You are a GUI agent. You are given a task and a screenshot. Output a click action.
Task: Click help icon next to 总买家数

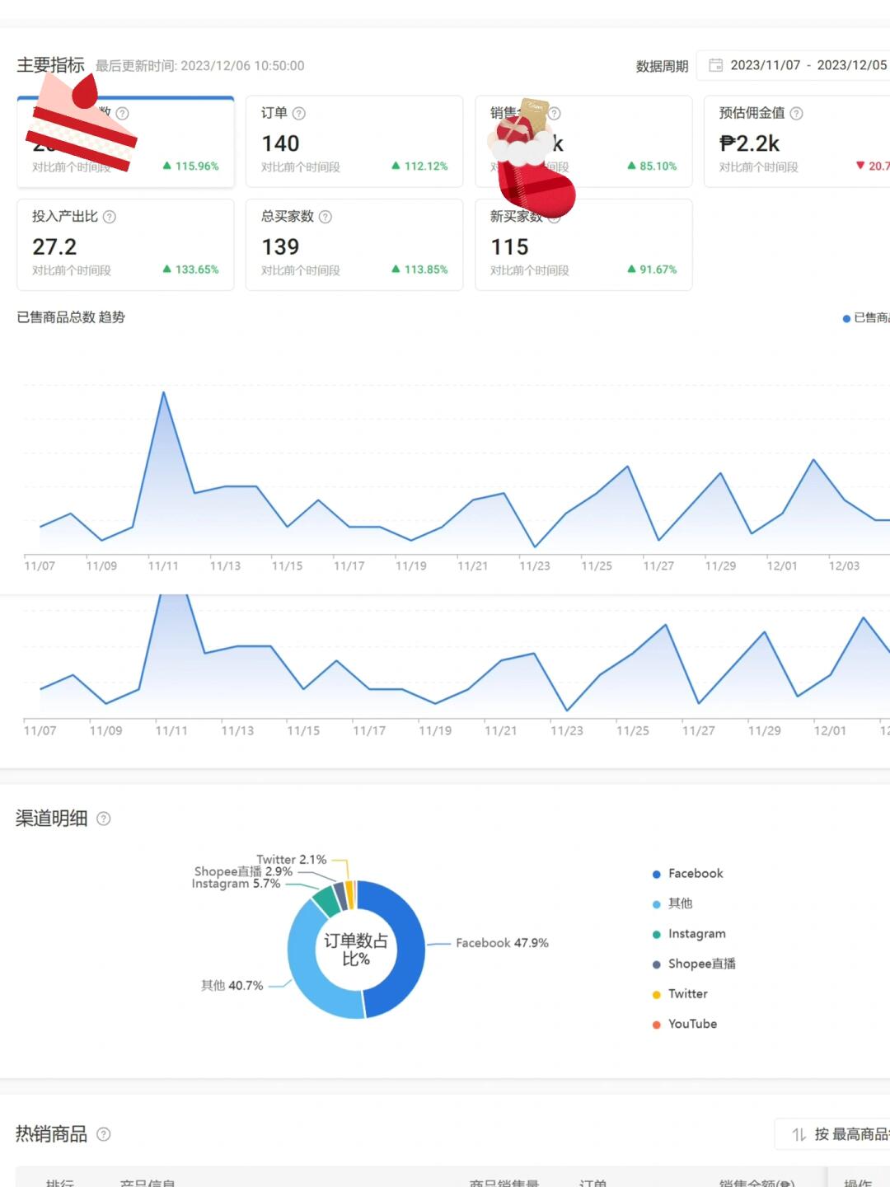(326, 217)
